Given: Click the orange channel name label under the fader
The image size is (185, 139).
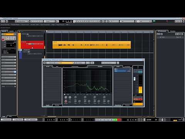Looking at the screenshot, I should [138, 104].
